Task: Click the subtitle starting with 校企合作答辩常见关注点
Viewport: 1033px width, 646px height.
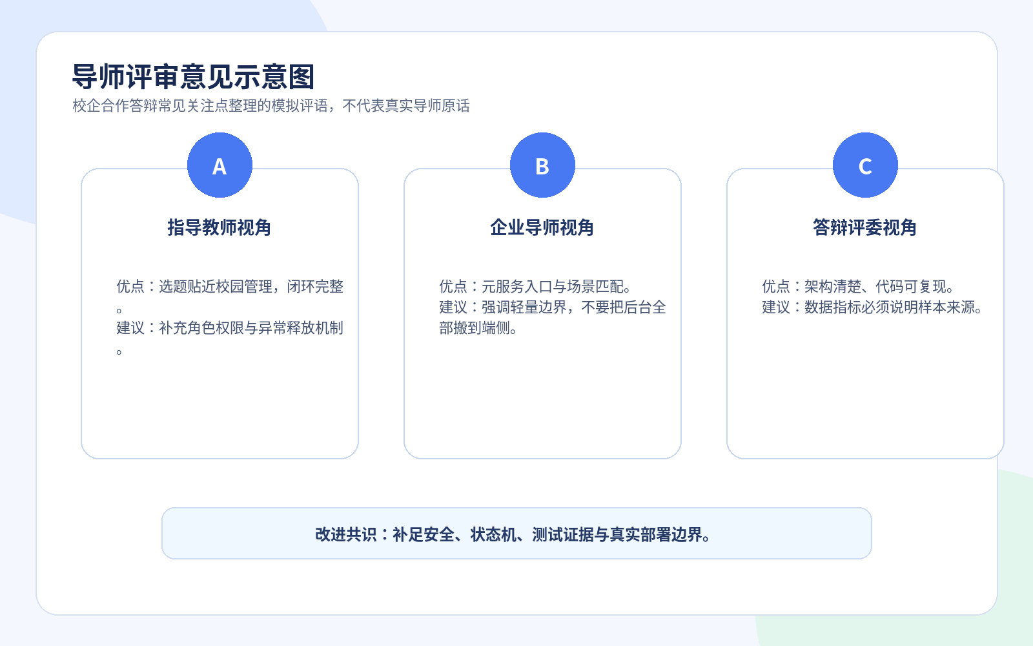Action: 271,106
